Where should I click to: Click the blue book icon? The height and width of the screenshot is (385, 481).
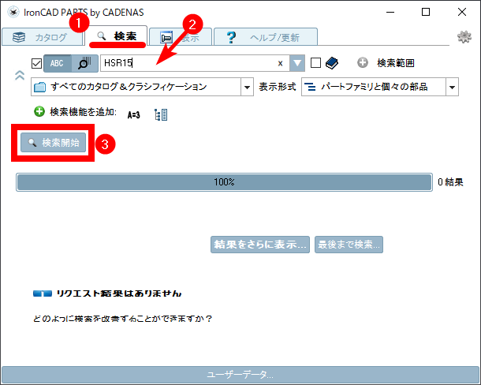(x=332, y=63)
